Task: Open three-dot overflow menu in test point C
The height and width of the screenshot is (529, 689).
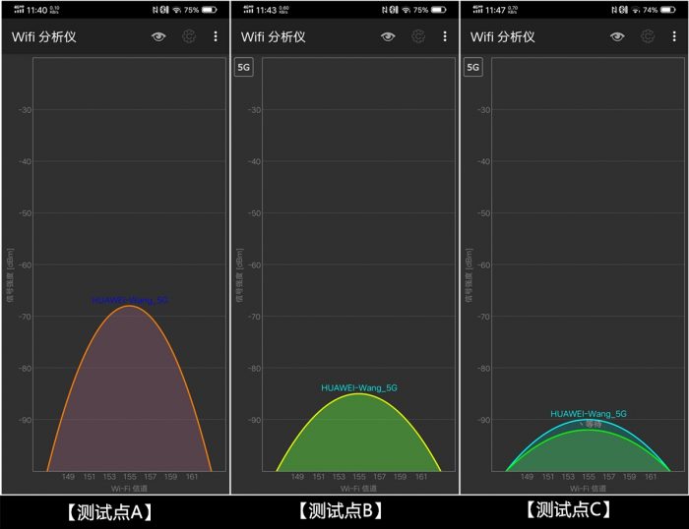Action: point(674,36)
